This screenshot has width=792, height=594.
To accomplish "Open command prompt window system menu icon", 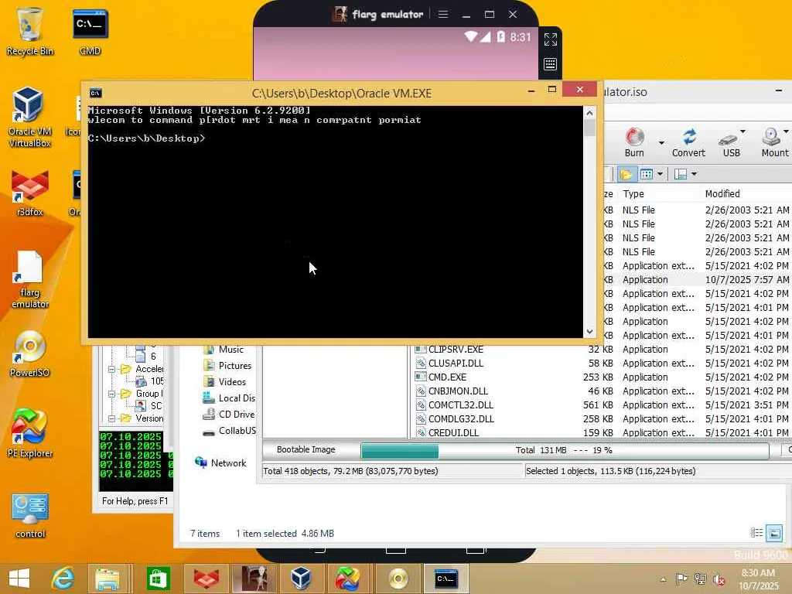I will coord(95,93).
